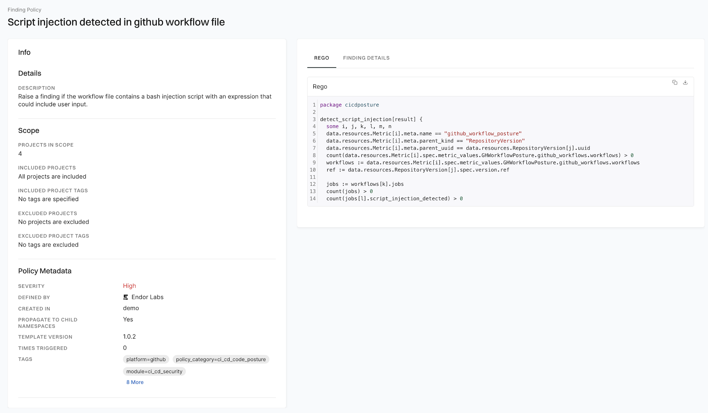This screenshot has width=708, height=413.
Task: Click the High severity label
Action: 129,286
